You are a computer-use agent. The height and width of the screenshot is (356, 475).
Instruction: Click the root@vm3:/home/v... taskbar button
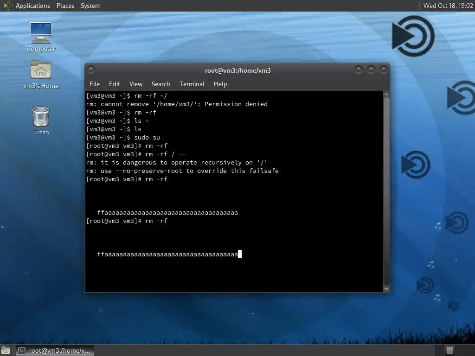[x=55, y=350]
